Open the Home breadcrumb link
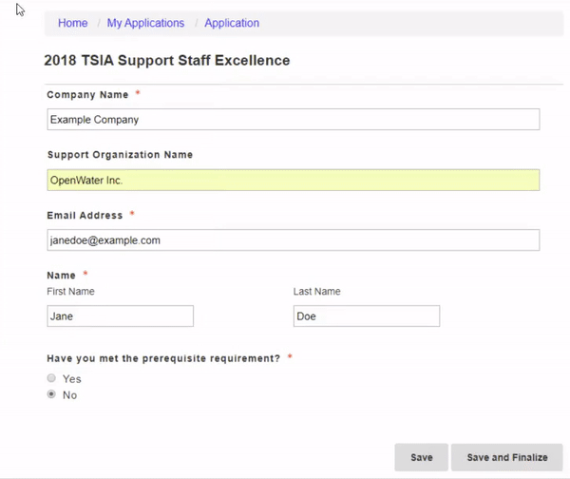 click(x=73, y=23)
